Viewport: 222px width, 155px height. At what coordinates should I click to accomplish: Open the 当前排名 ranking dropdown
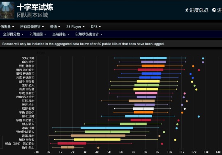click(60, 34)
